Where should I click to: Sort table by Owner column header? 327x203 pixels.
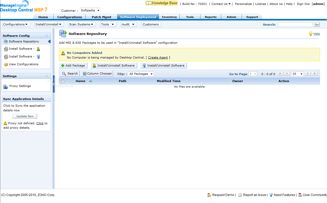pyautogui.click(x=238, y=81)
